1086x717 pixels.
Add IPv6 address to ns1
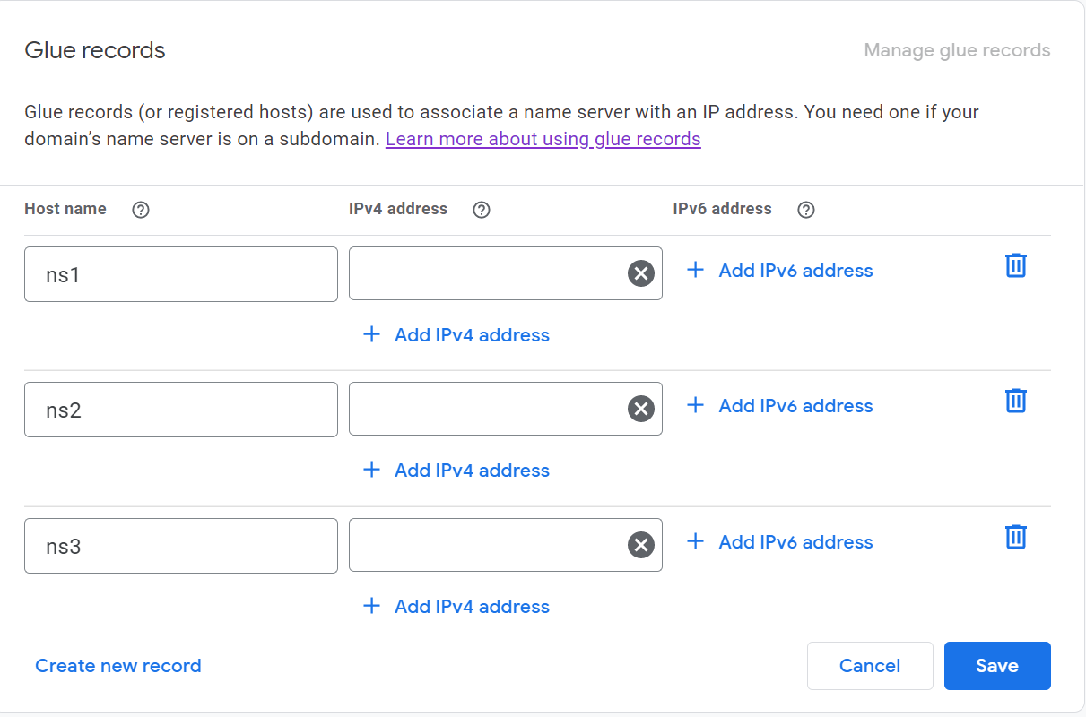point(778,271)
